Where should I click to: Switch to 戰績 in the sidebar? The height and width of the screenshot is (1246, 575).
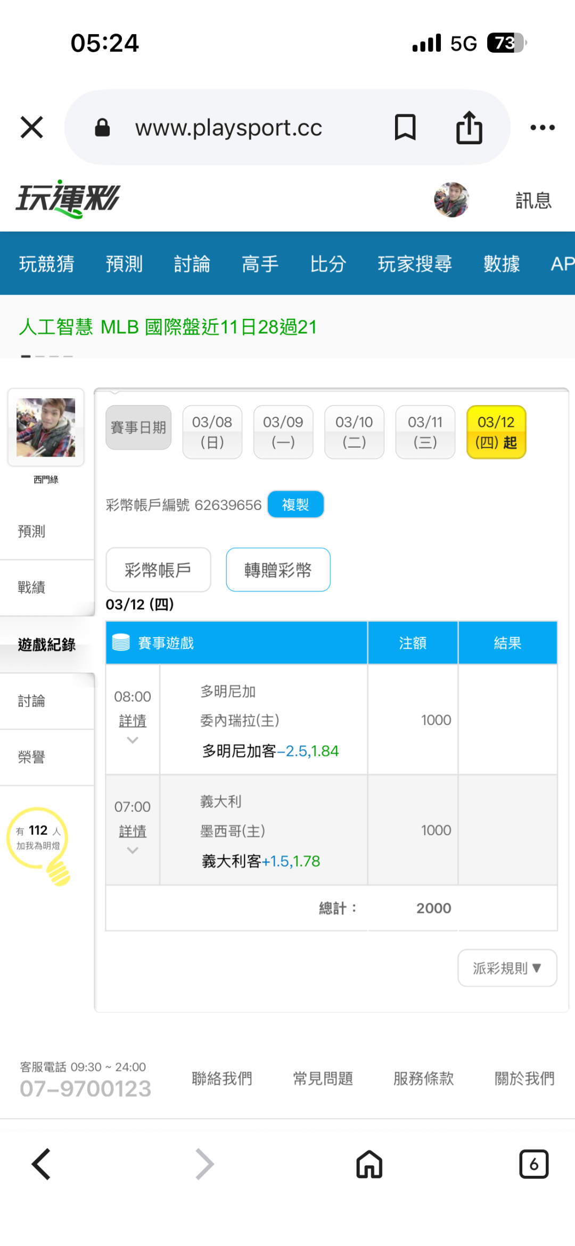coord(32,588)
